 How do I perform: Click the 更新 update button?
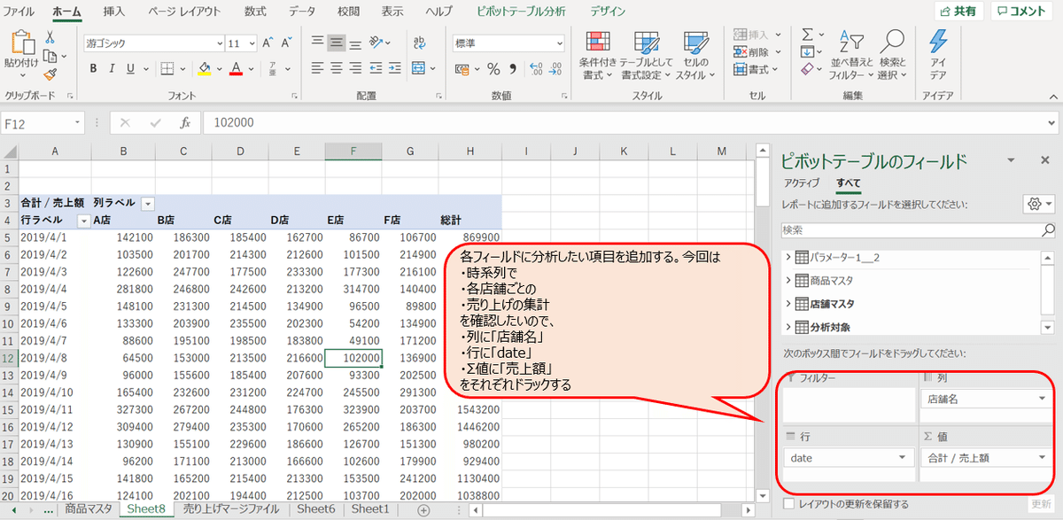tap(1042, 504)
